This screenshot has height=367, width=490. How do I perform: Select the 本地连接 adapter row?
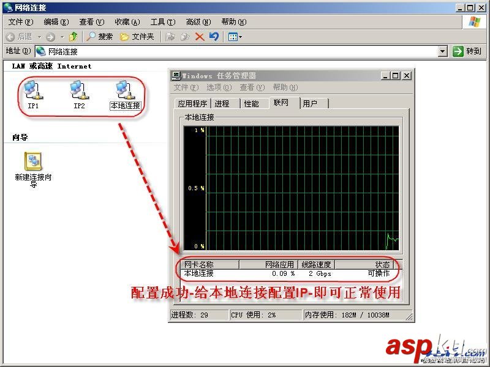point(287,273)
